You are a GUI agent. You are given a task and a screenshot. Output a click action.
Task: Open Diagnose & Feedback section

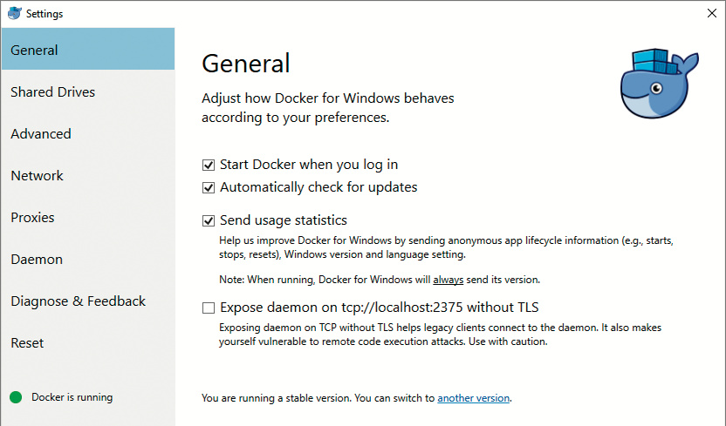[x=79, y=301]
